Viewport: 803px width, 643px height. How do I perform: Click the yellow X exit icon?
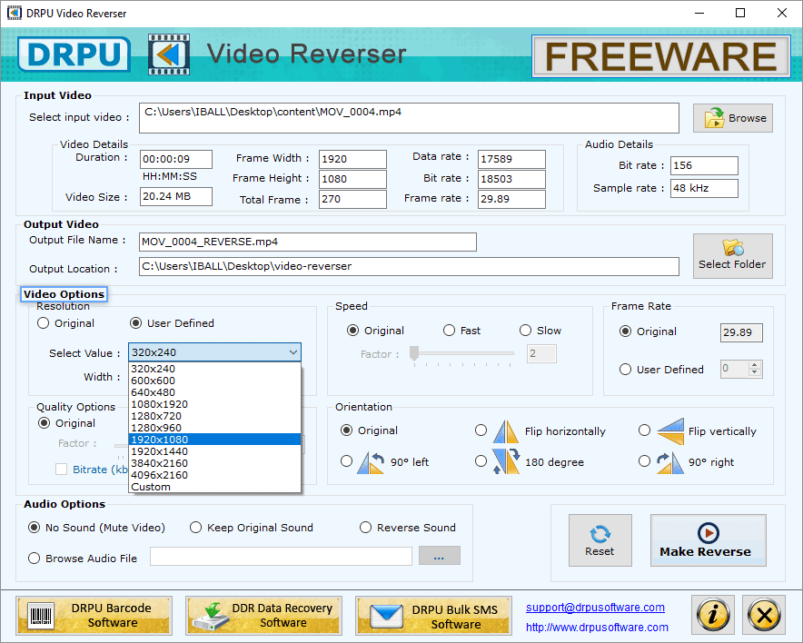tap(764, 614)
